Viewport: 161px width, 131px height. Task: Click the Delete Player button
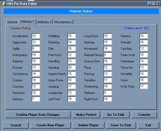tap(88, 125)
